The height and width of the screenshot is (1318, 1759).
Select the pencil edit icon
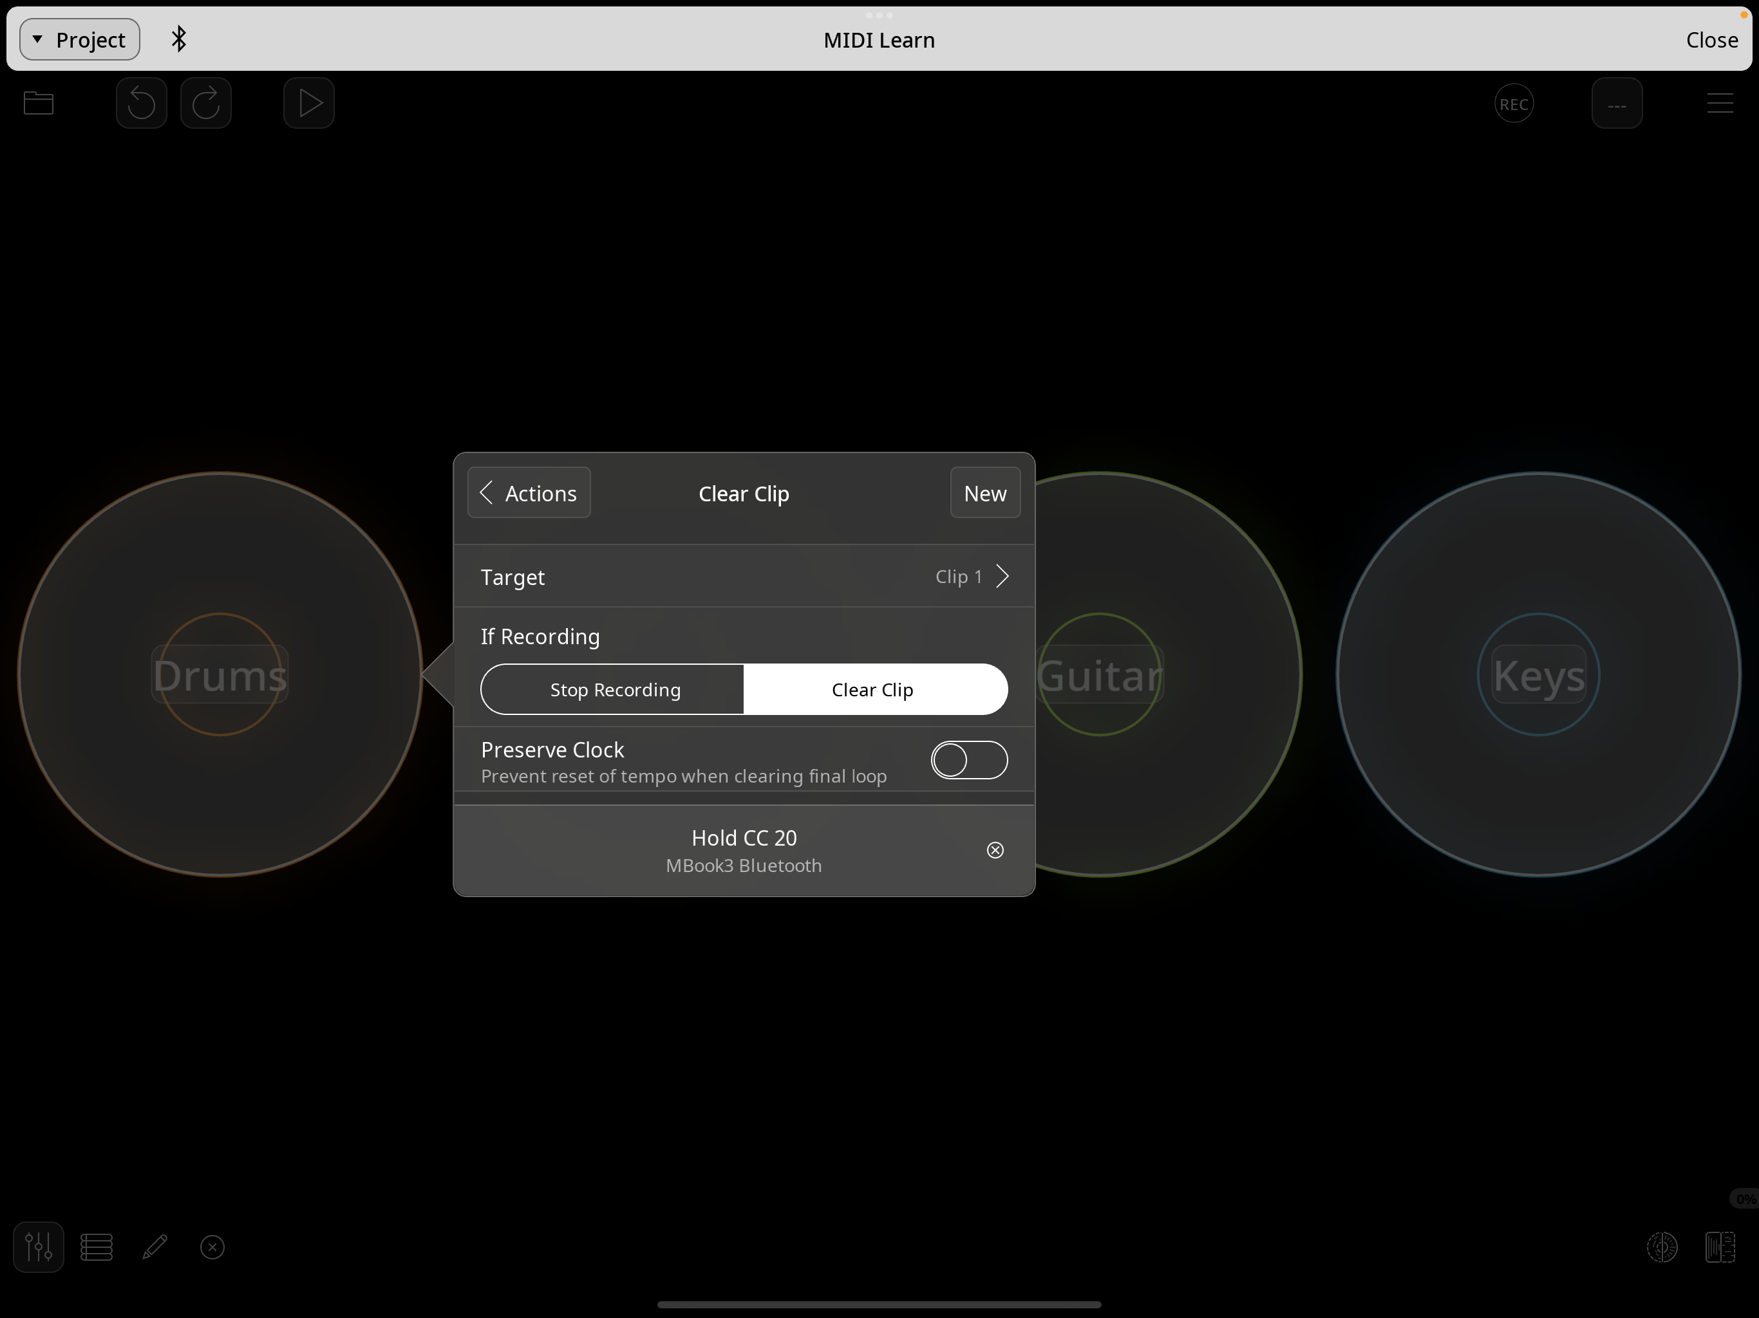coord(155,1247)
